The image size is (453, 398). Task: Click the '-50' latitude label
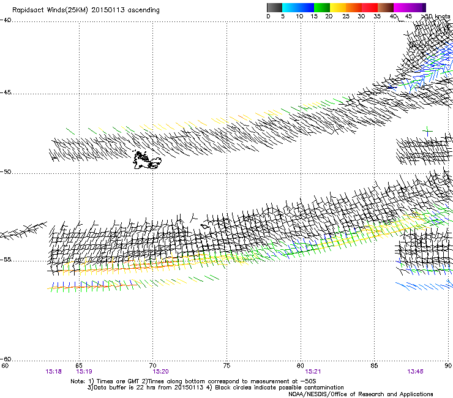coord(6,171)
